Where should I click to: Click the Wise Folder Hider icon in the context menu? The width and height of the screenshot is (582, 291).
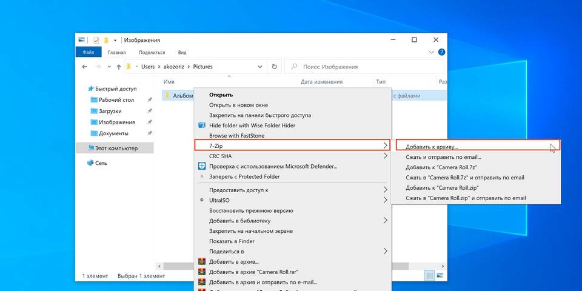pyautogui.click(x=202, y=125)
